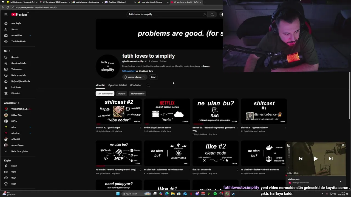Expand the Siz section
Viewport: 351px width, 197px height.
coord(7,51)
